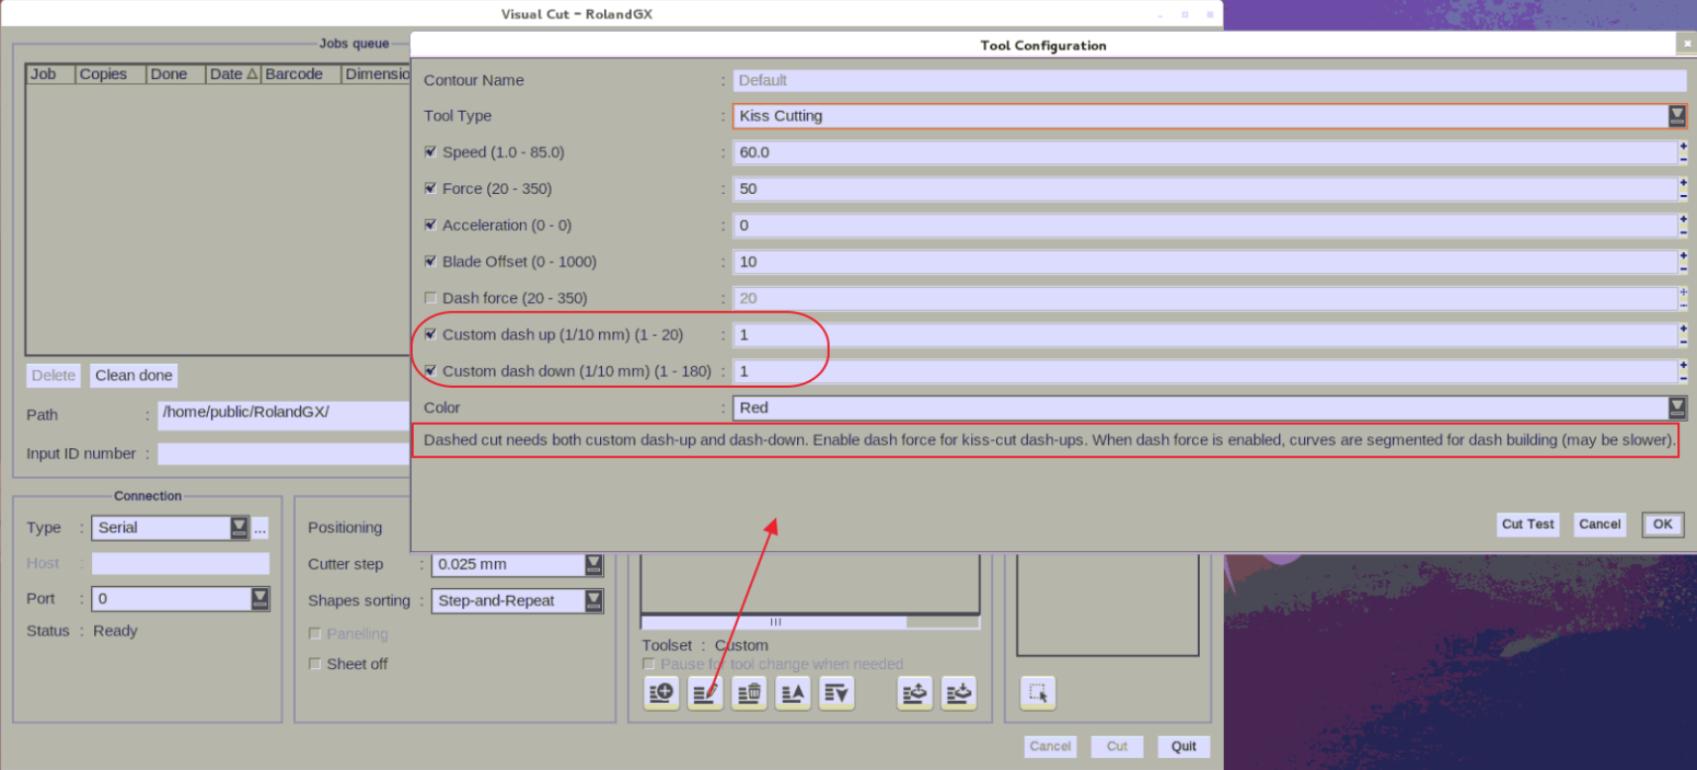Click the Quit button
The image size is (1697, 770).
coord(1184,747)
